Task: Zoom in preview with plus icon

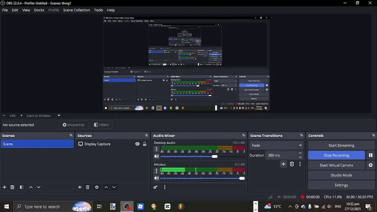Action: [x=21, y=116]
